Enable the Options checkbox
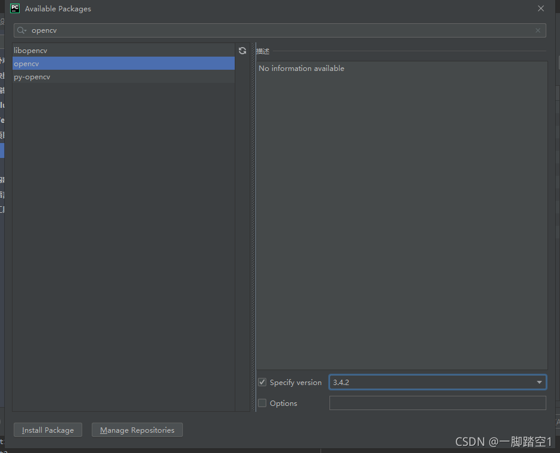The height and width of the screenshot is (453, 560). 262,403
